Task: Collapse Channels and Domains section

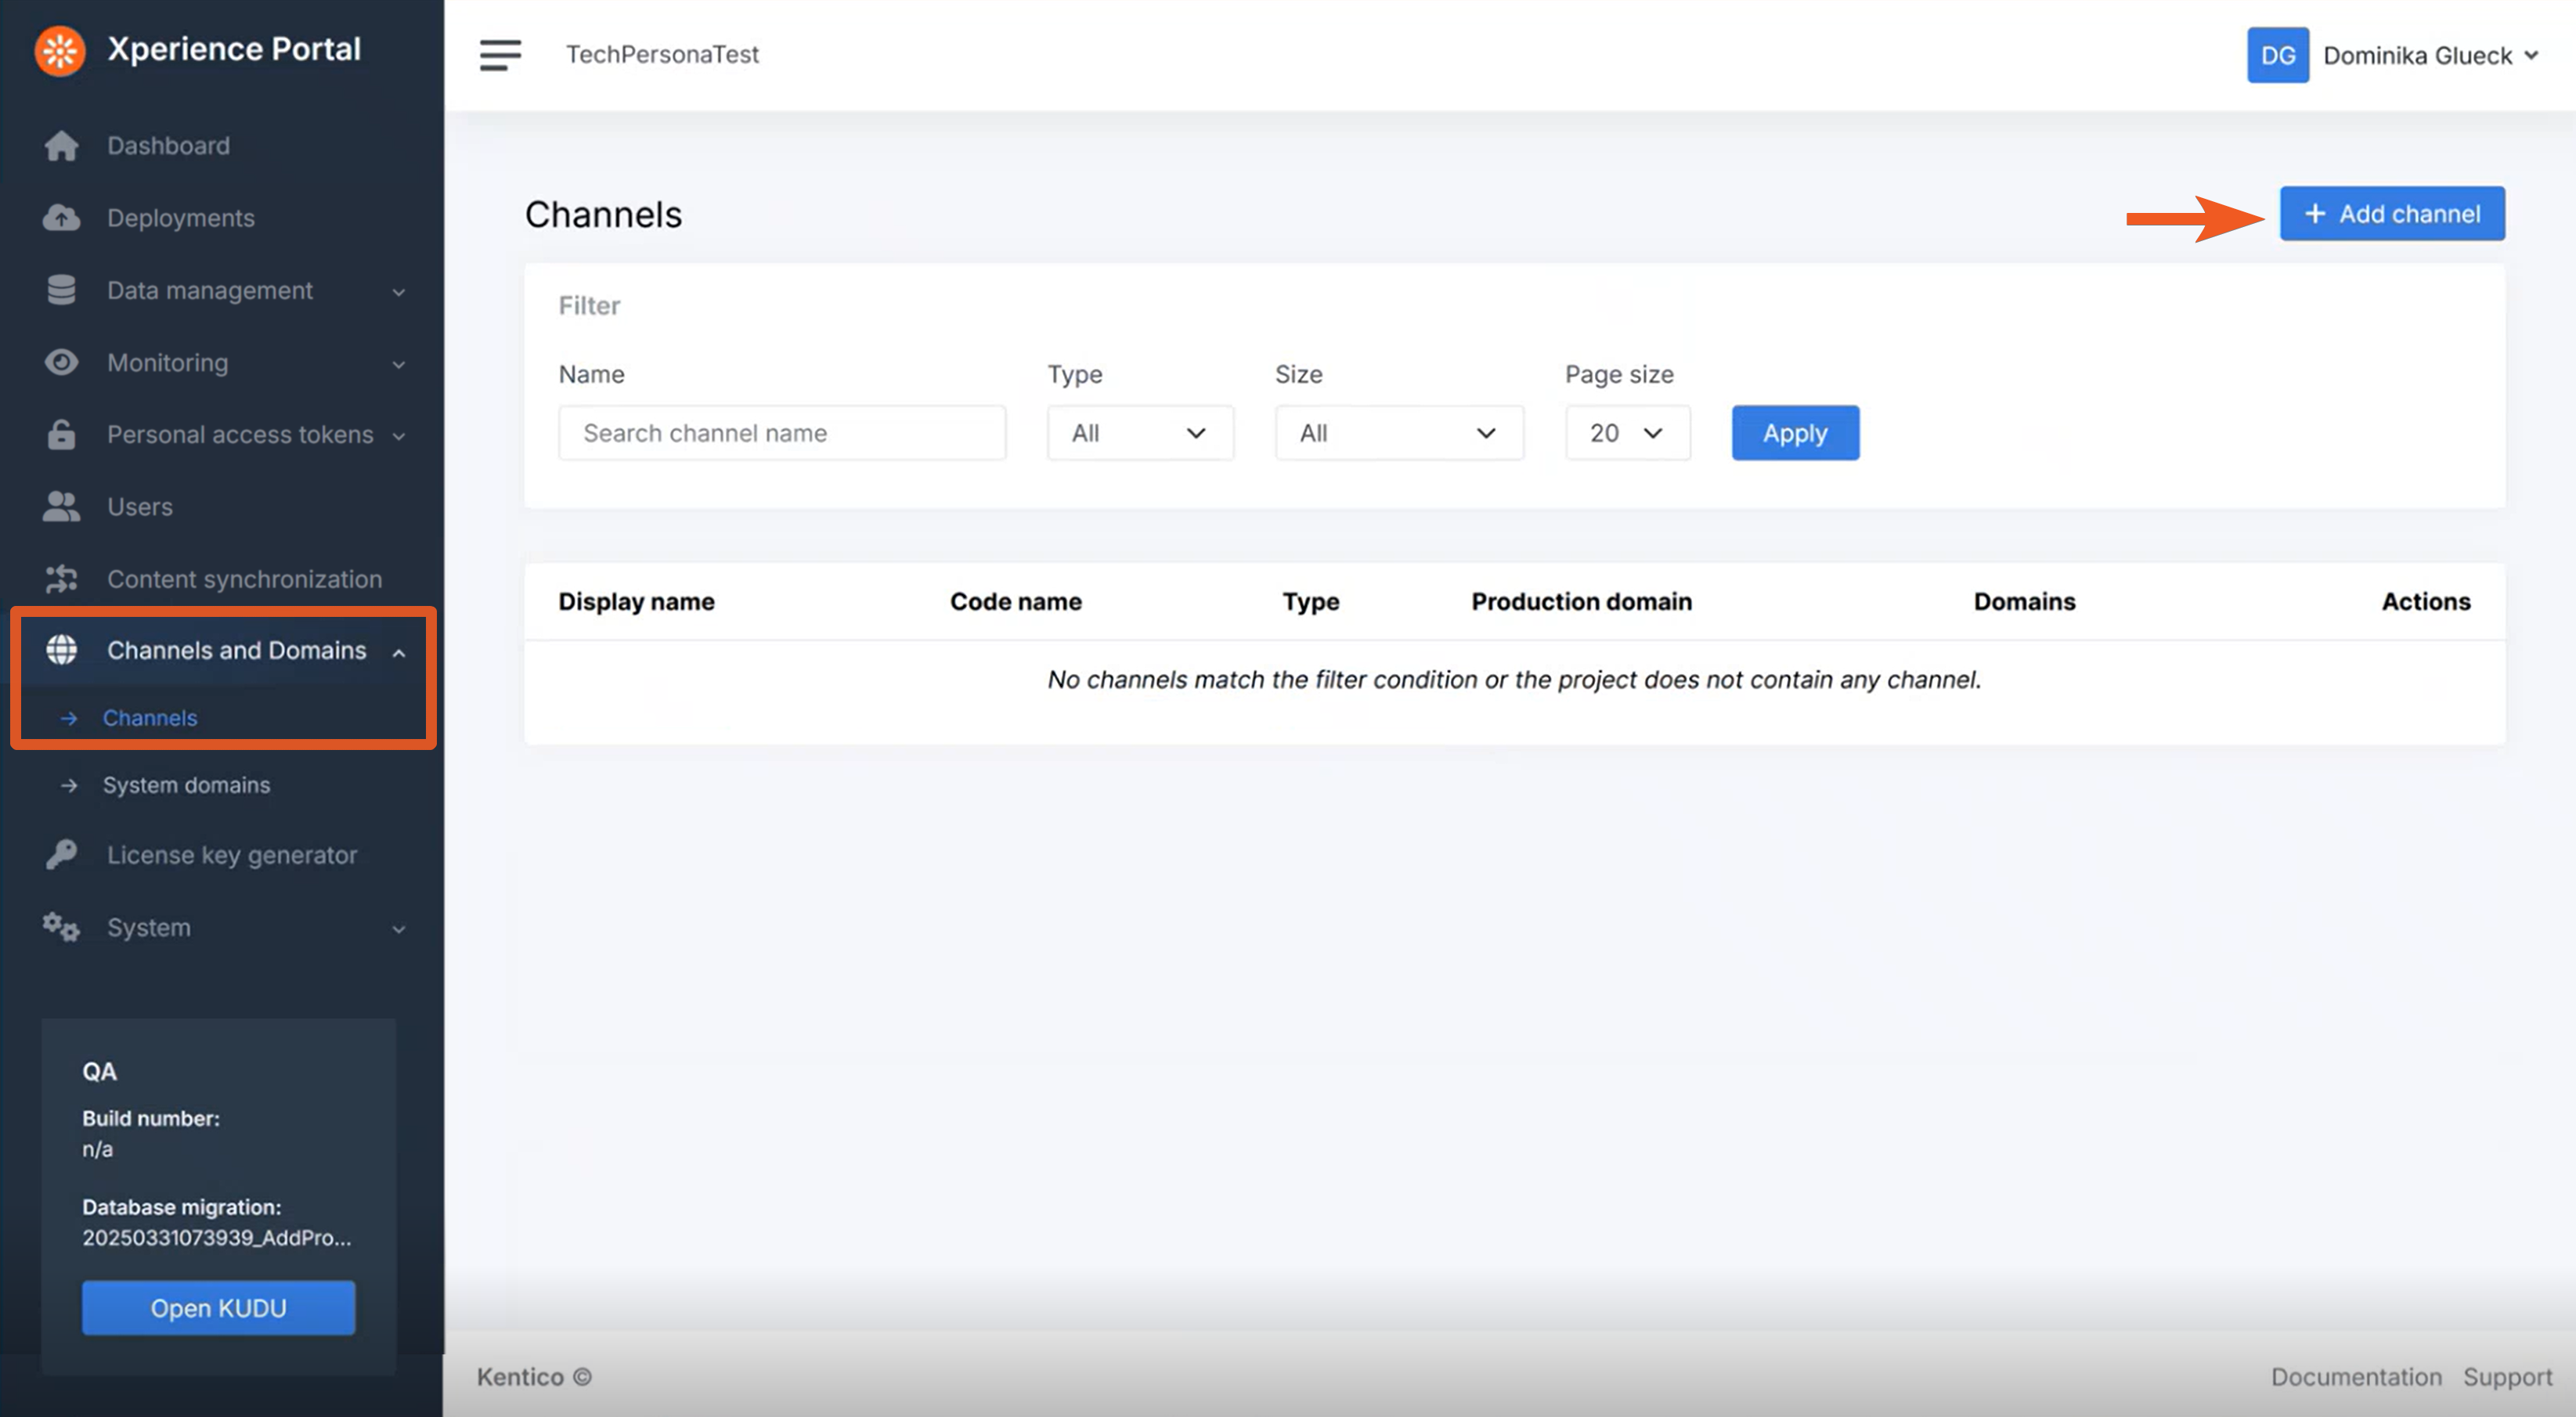Action: pos(399,652)
